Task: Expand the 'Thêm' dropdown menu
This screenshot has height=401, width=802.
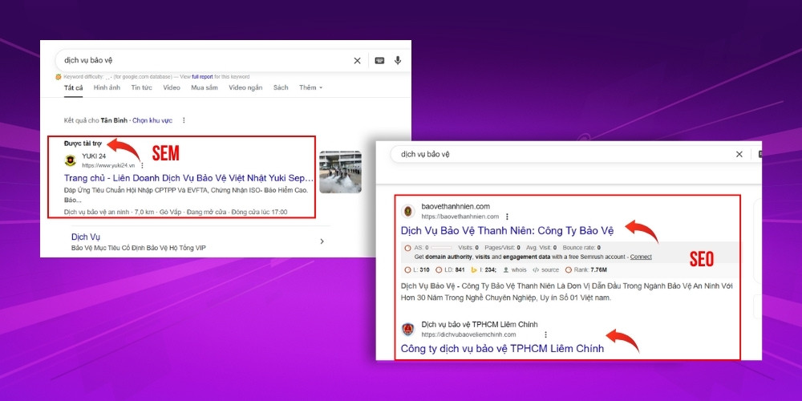Action: [311, 87]
